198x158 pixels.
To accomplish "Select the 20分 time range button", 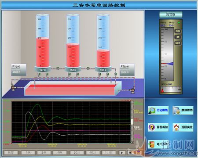I will click(77, 153).
